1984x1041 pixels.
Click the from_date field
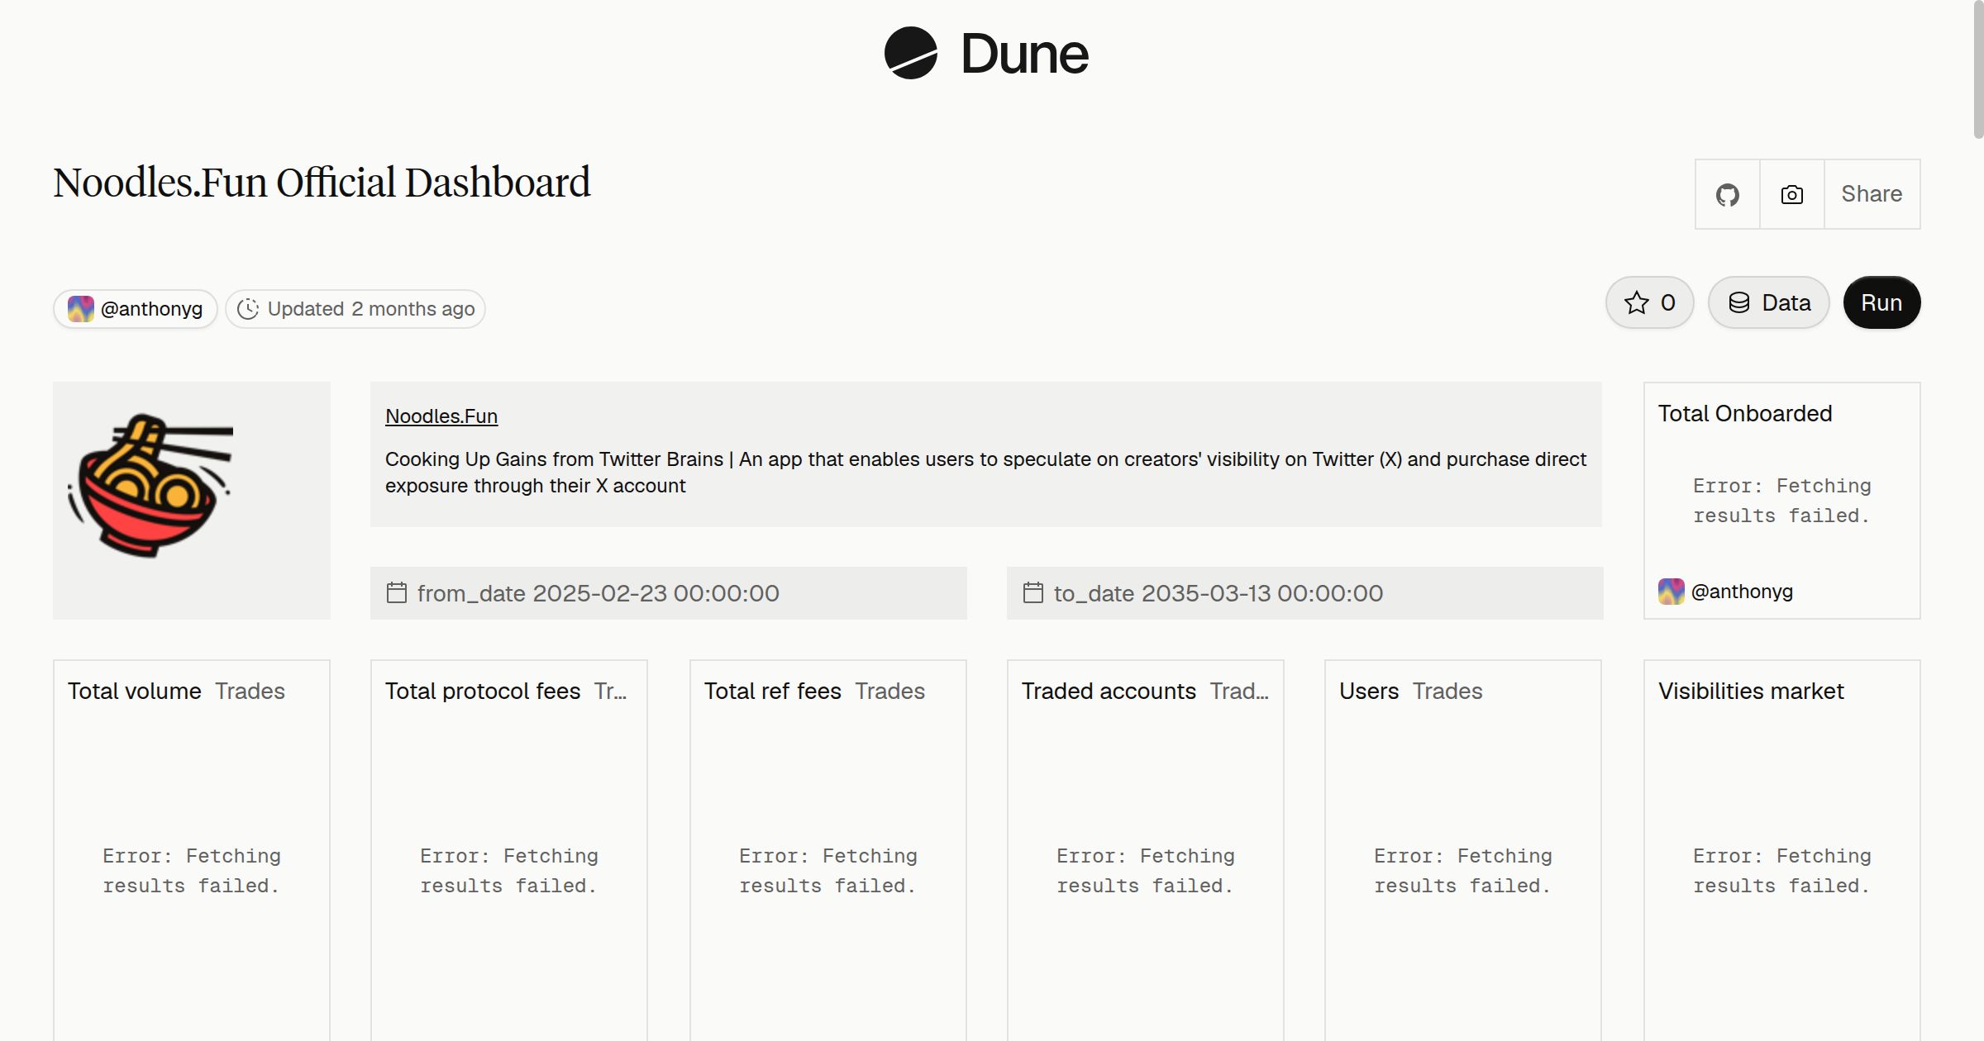669,593
